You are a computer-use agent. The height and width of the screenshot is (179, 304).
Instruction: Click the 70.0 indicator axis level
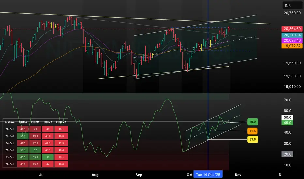(x=287, y=100)
